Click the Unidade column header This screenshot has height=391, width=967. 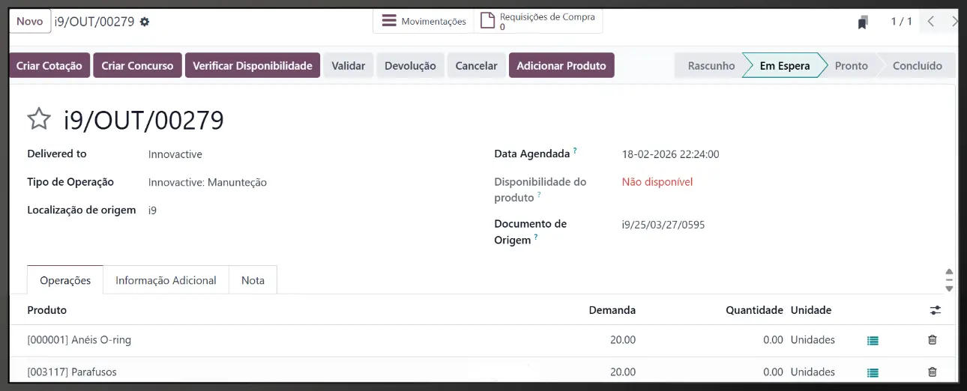(x=811, y=310)
